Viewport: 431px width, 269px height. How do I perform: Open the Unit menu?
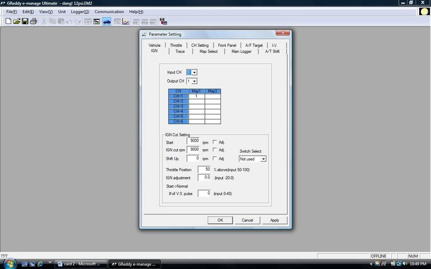[x=62, y=12]
